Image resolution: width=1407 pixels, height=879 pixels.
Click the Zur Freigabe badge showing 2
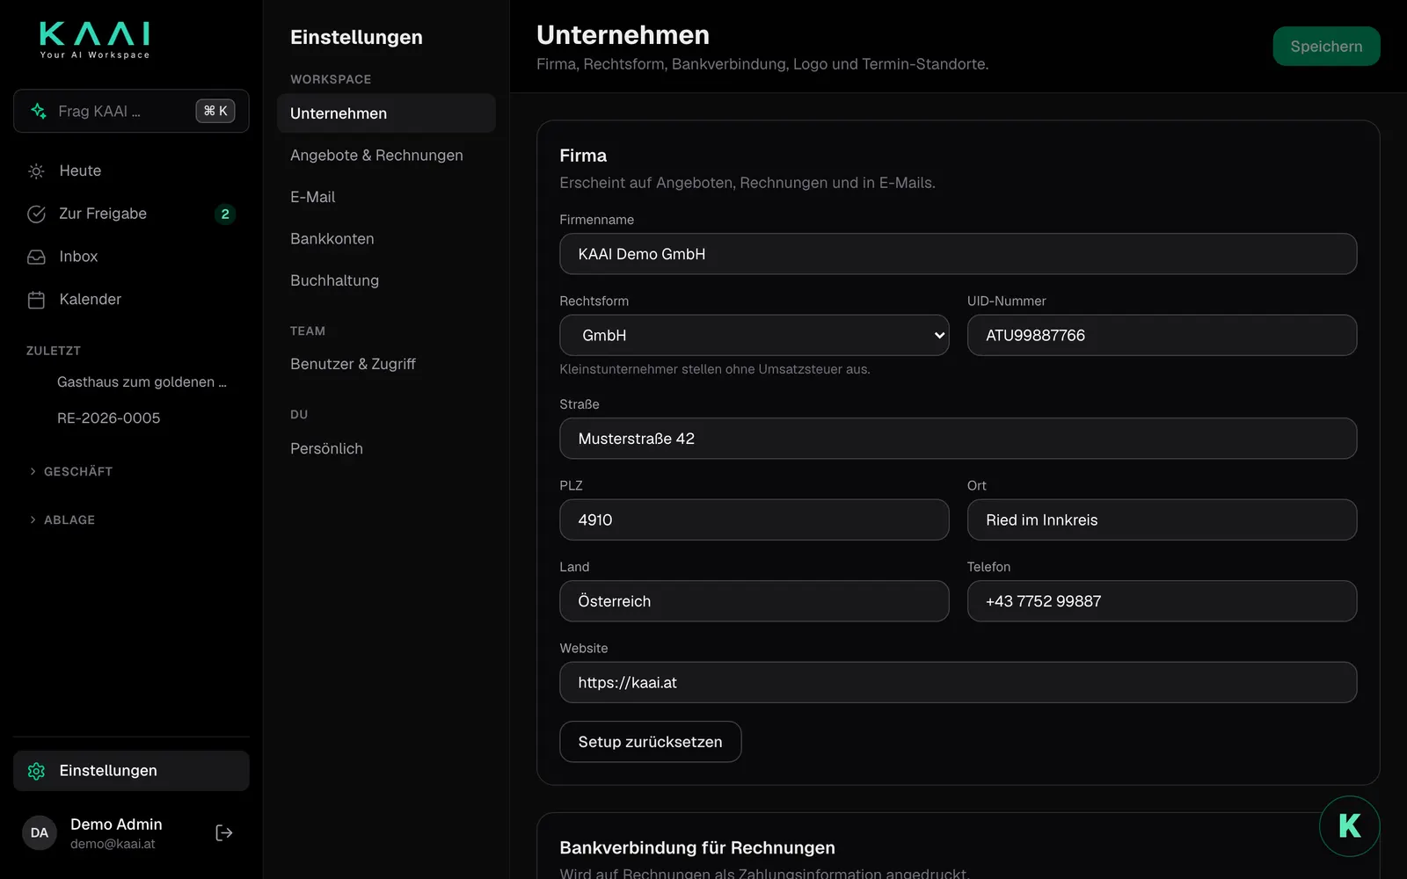coord(225,214)
